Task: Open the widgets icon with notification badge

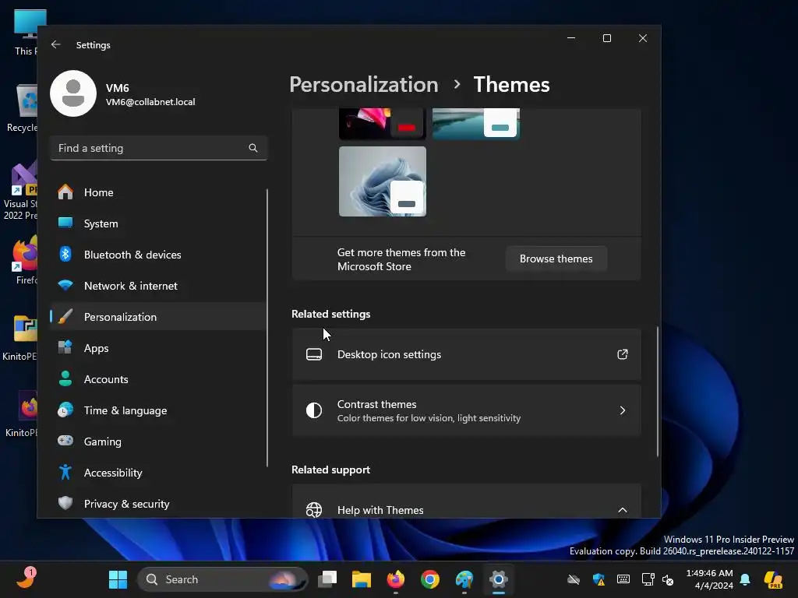Action: (26, 579)
